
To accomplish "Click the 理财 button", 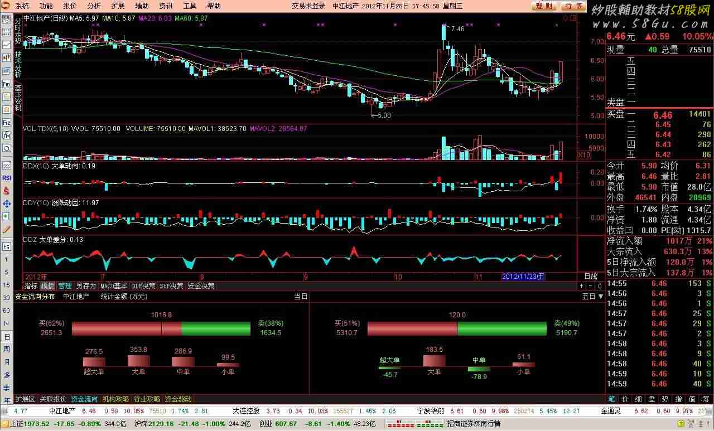I will (x=543, y=6).
